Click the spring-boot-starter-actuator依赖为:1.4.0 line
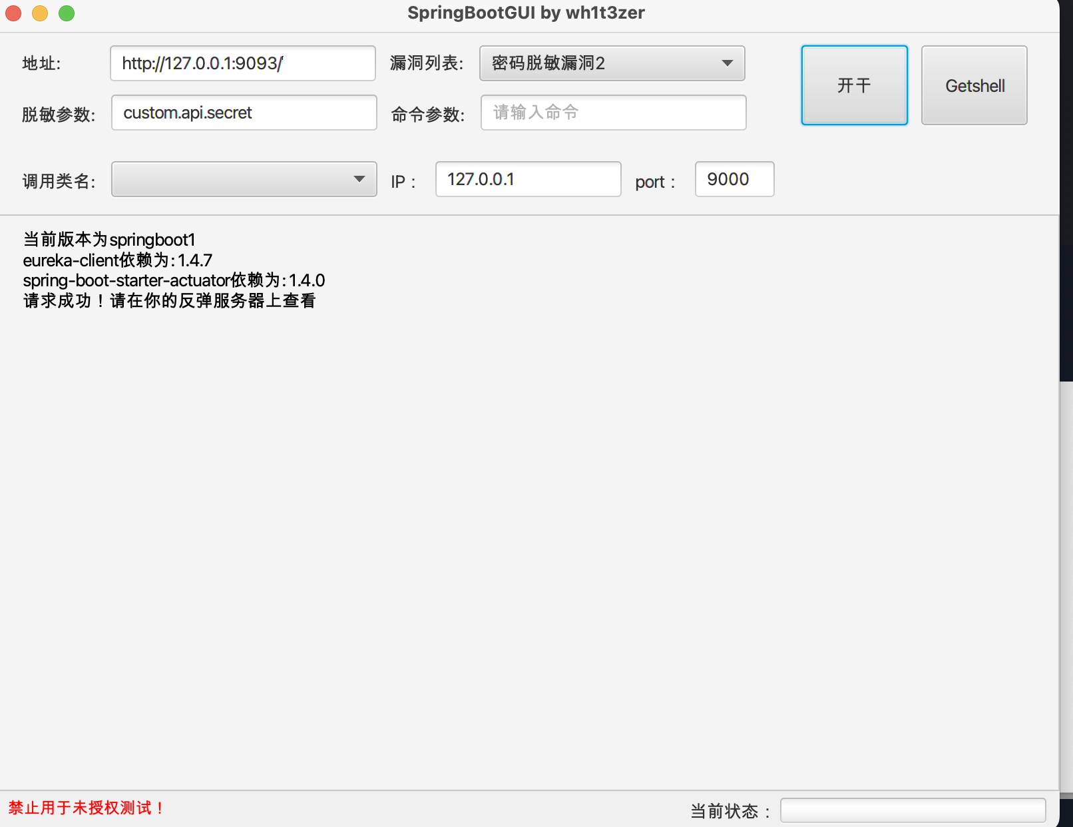Image resolution: width=1073 pixels, height=827 pixels. pos(174,280)
